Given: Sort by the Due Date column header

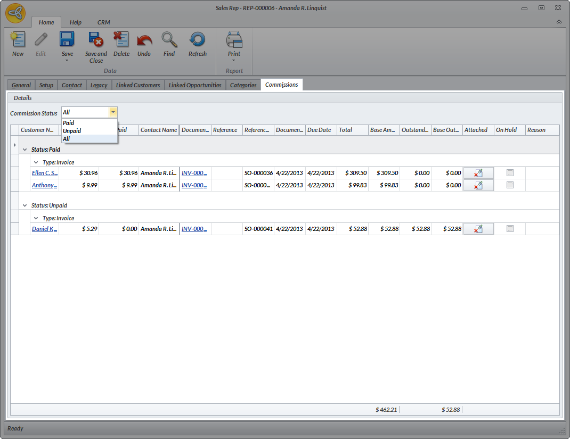Looking at the screenshot, I should click(320, 130).
